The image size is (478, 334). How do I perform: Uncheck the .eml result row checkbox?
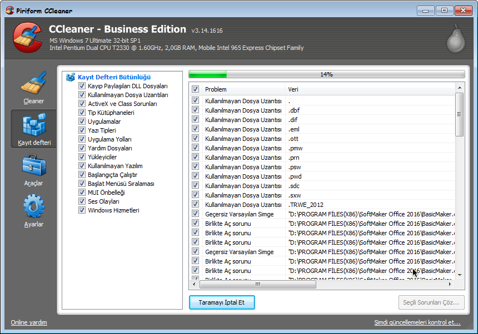point(196,129)
